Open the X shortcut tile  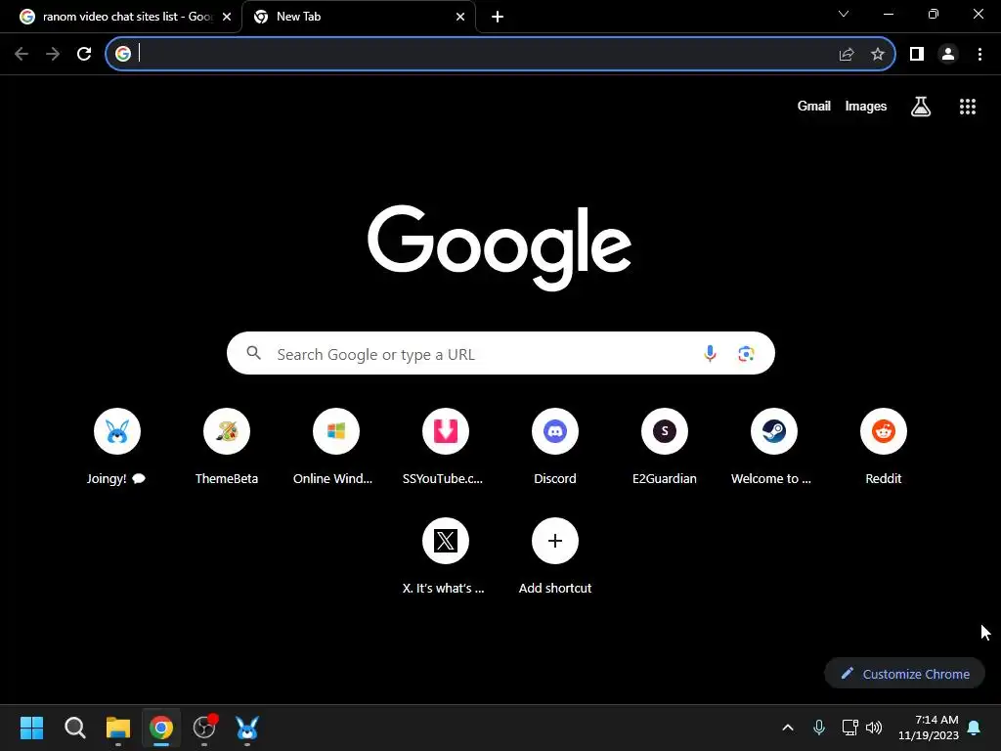446,555
